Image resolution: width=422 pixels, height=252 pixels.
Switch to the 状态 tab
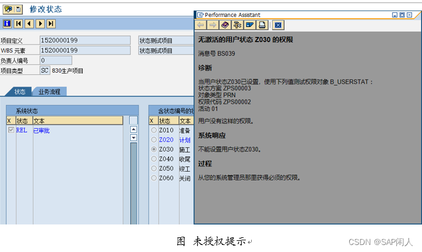(x=19, y=91)
